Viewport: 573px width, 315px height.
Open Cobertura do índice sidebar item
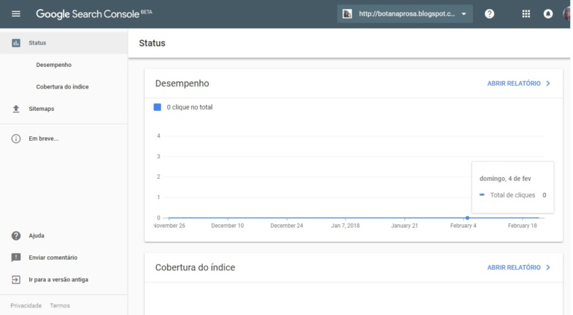point(63,87)
